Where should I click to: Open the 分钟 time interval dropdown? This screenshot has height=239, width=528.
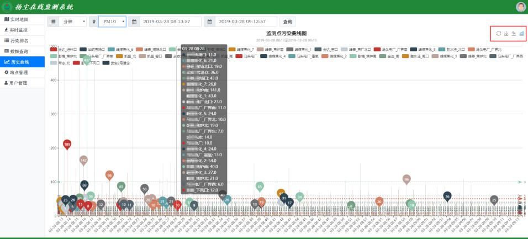pos(73,22)
